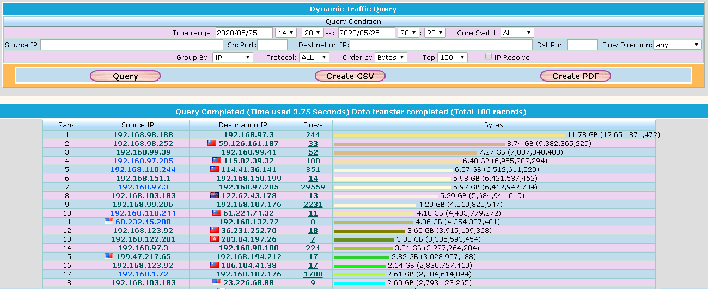The height and width of the screenshot is (289, 708).
Task: Click the Query Condition header
Action: (x=353, y=21)
